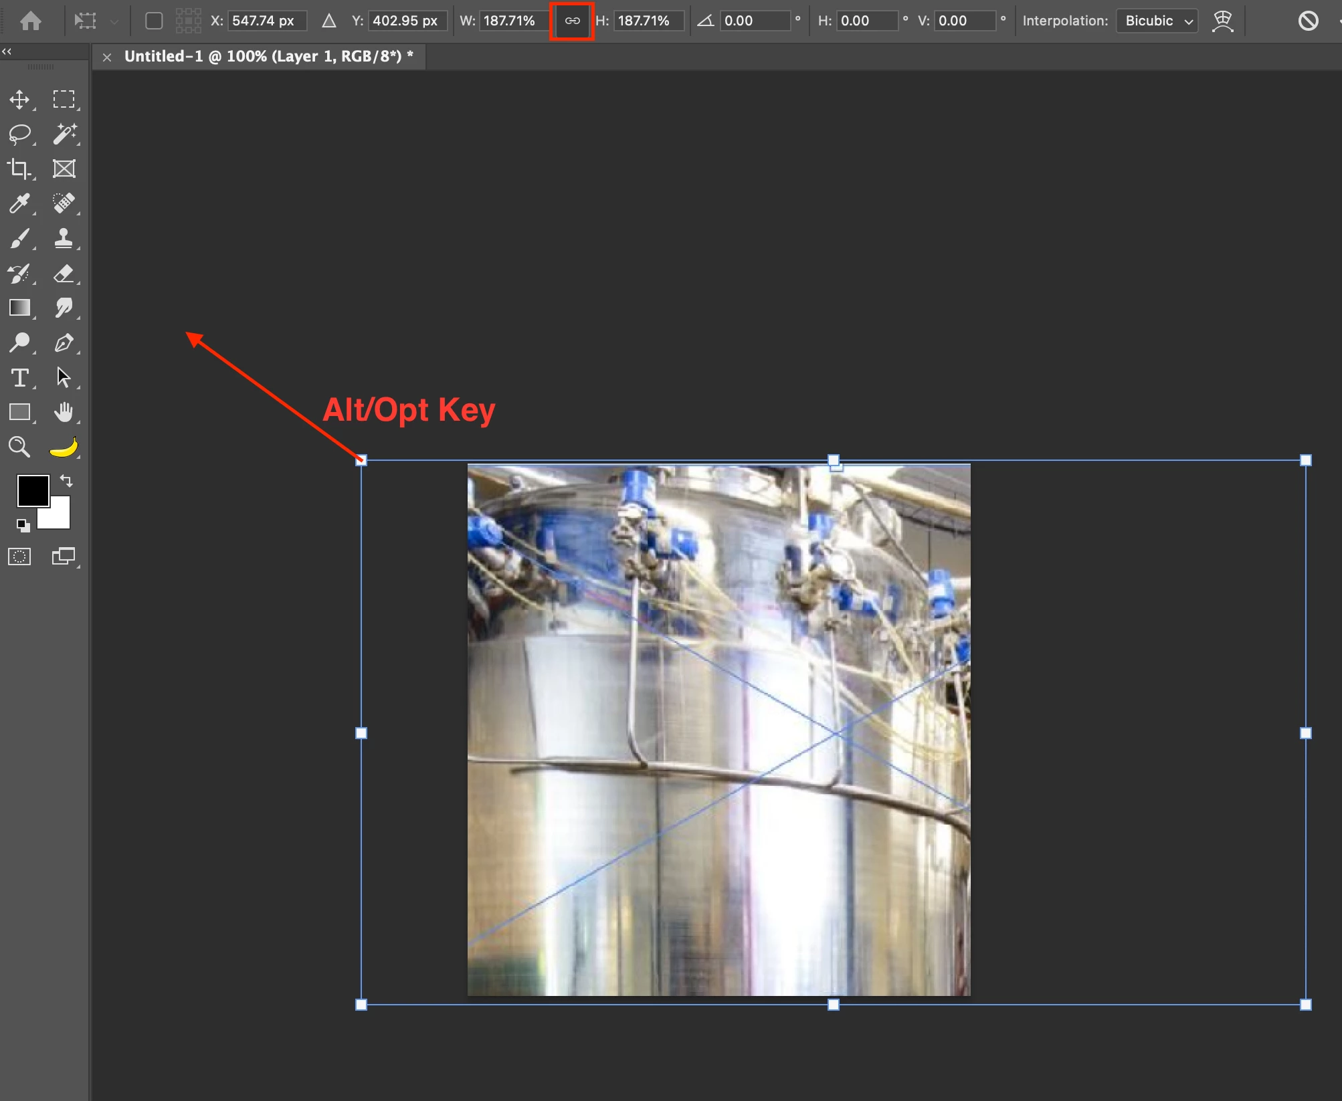
Task: Collapse the toolbar with double arrows
Action: coord(7,52)
